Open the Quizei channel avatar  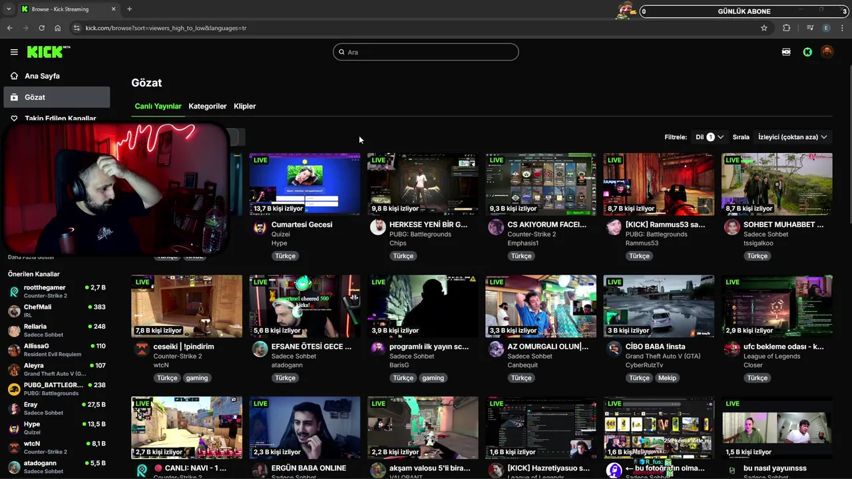pyautogui.click(x=260, y=228)
